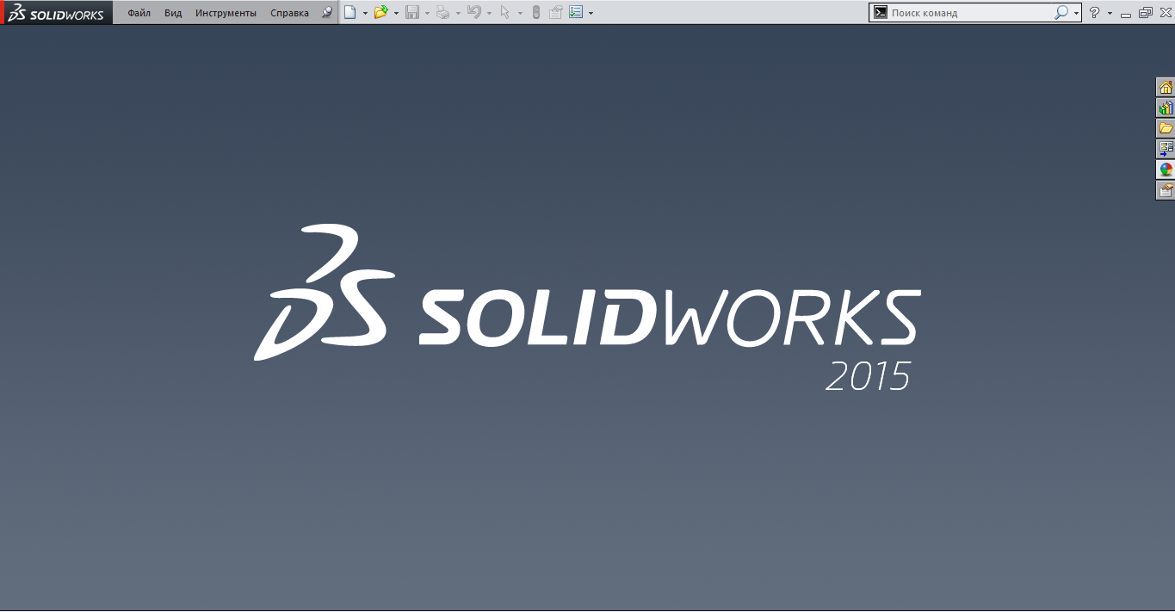The image size is (1175, 612).
Task: Expand the Undo history dropdown arrow
Action: 489,14
